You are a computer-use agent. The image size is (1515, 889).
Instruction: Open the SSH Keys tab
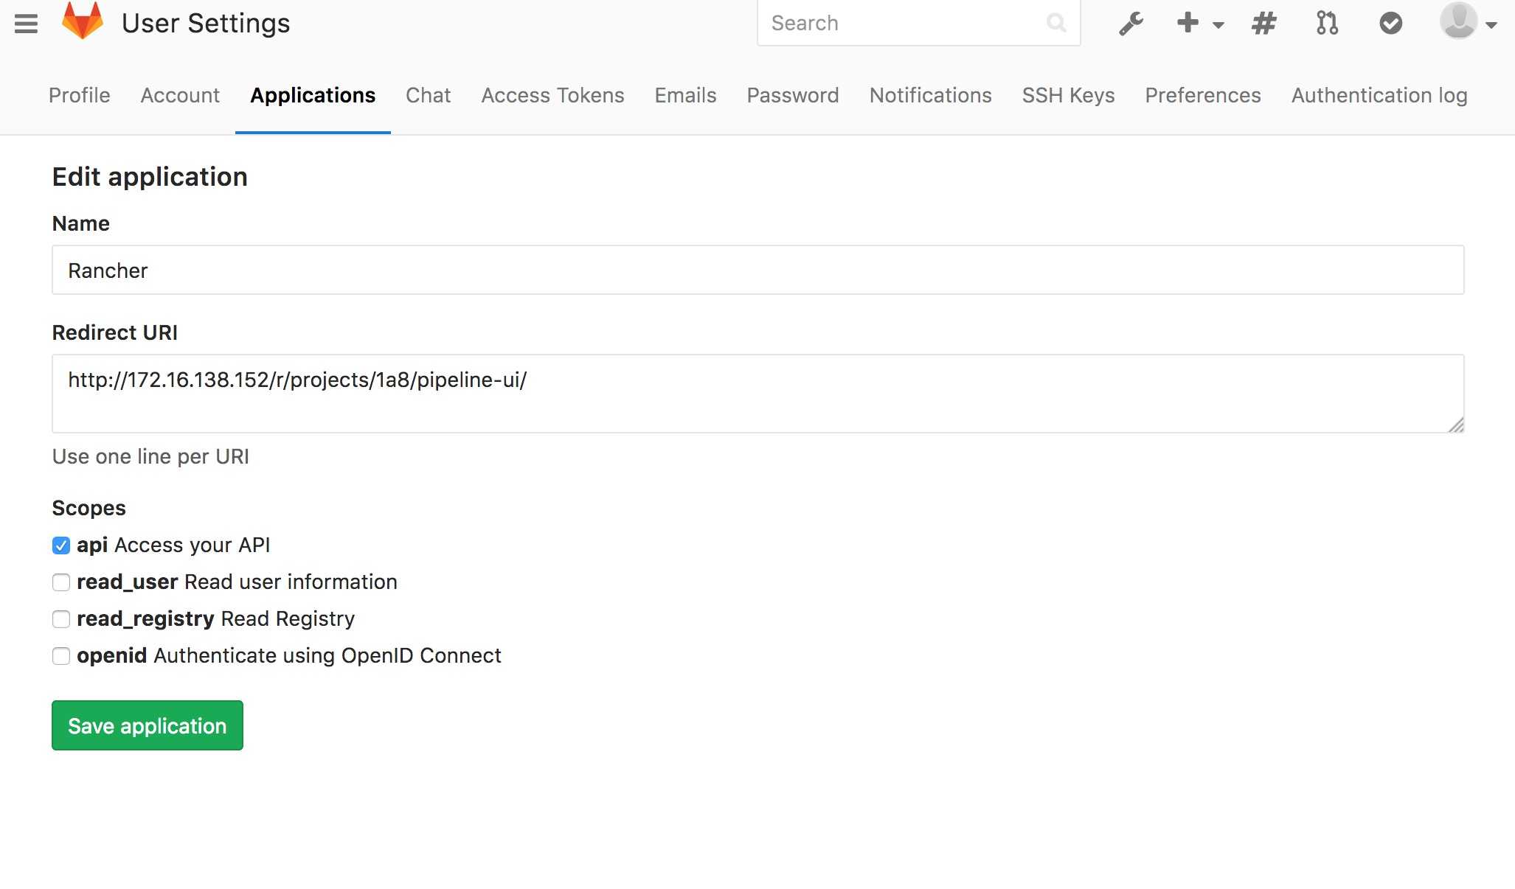pyautogui.click(x=1068, y=95)
